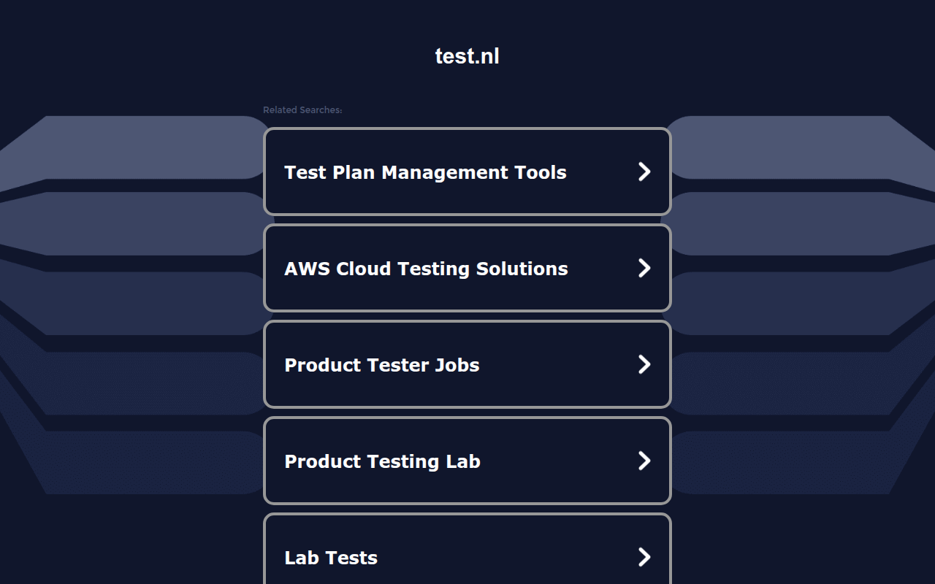Click chevron arrow beside Test Plan Management Tools
This screenshot has width=935, height=584.
[644, 172]
